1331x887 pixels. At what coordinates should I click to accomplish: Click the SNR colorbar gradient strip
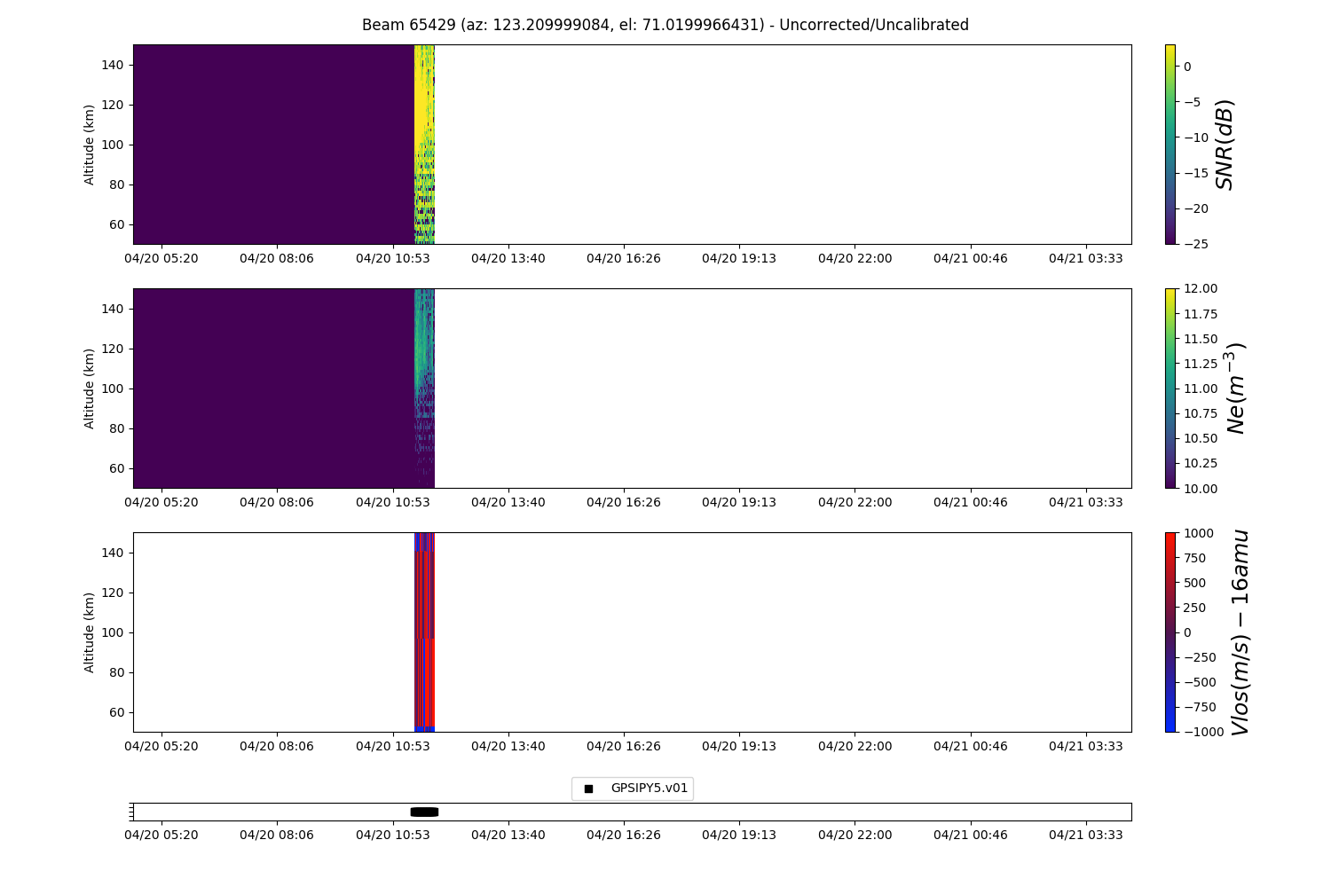(x=1170, y=144)
